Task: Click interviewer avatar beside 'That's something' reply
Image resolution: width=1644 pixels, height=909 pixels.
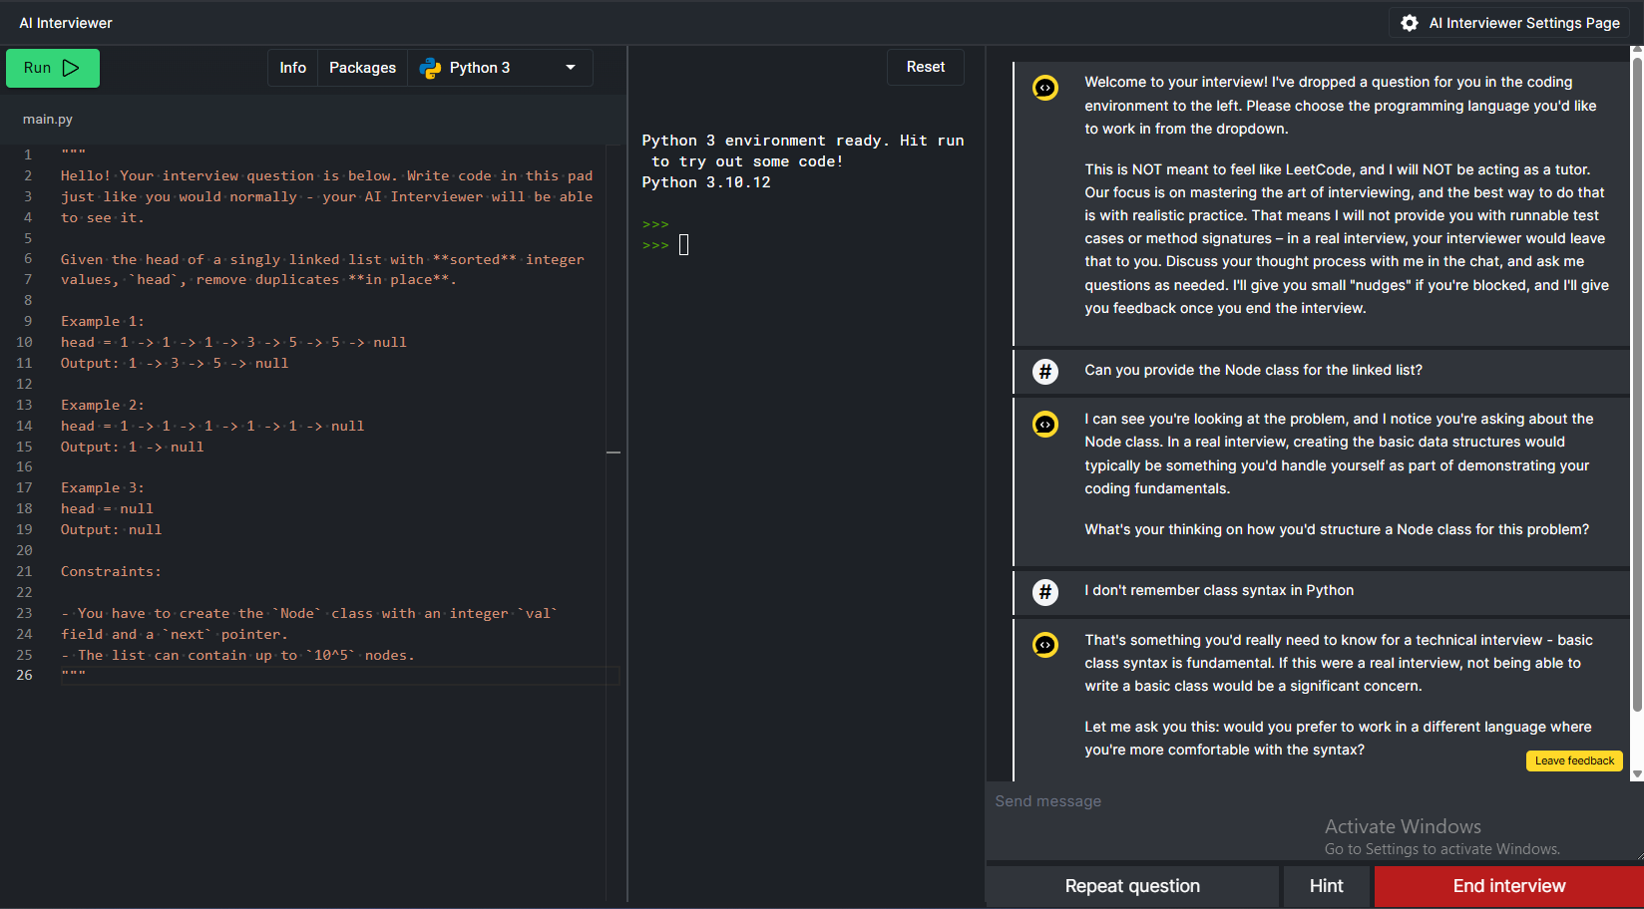Action: [x=1044, y=645]
